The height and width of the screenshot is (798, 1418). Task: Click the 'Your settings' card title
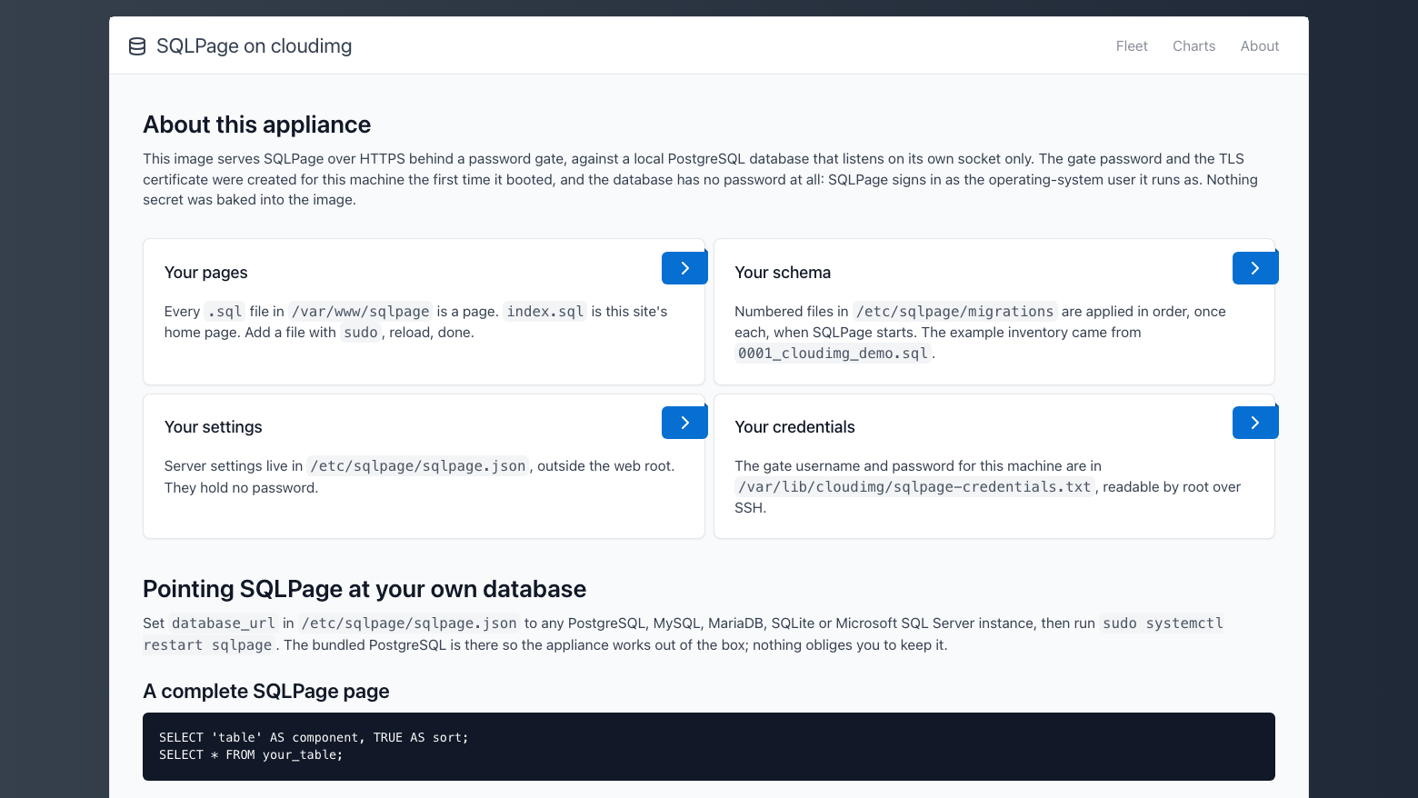(213, 427)
